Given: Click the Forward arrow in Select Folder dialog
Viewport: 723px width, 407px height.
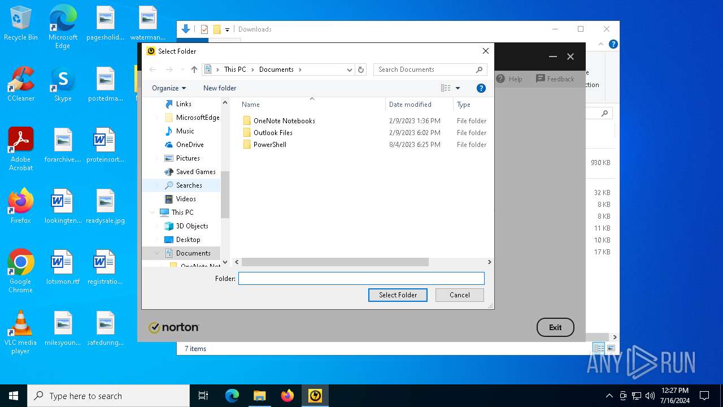Looking at the screenshot, I should click(169, 70).
